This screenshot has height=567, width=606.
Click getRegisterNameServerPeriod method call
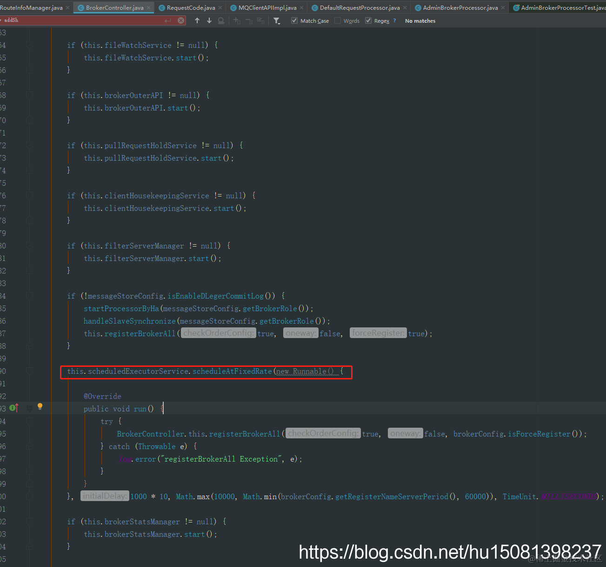392,496
